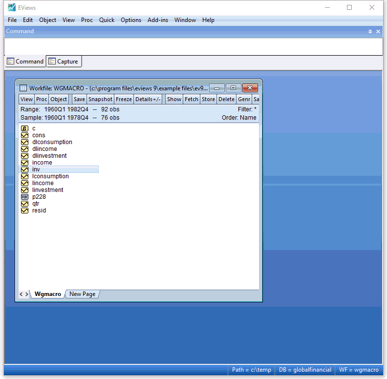The width and height of the screenshot is (387, 379).
Task: Select the resid series name
Action: point(39,211)
